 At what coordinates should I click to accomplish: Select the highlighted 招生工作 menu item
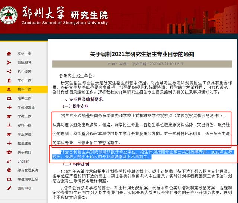24,89
